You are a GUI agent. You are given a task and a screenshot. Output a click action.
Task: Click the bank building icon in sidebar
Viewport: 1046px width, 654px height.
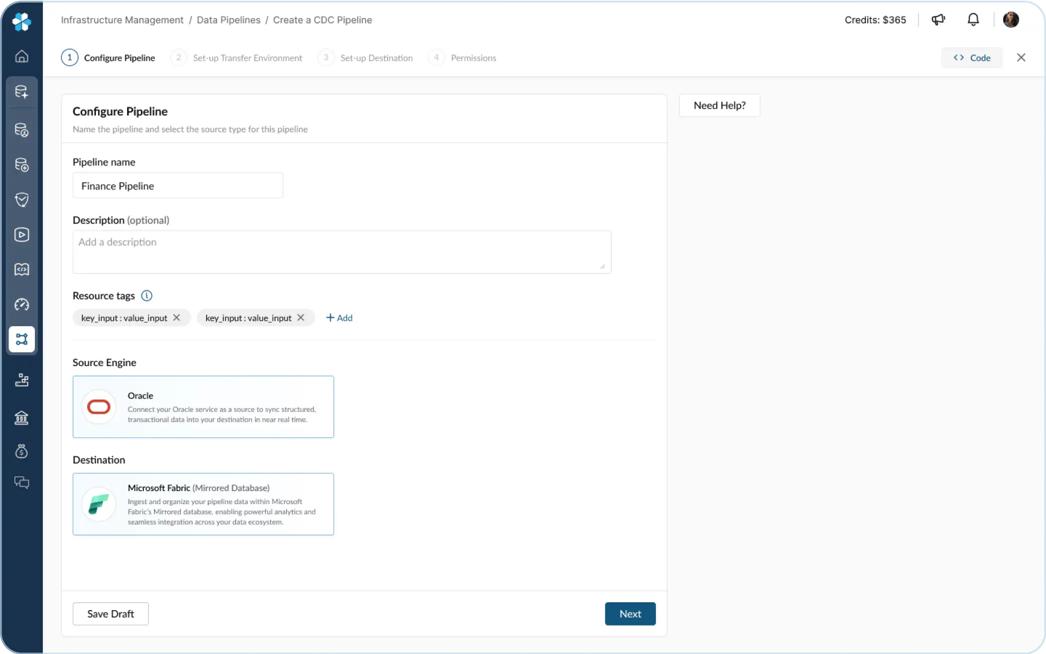pos(21,417)
